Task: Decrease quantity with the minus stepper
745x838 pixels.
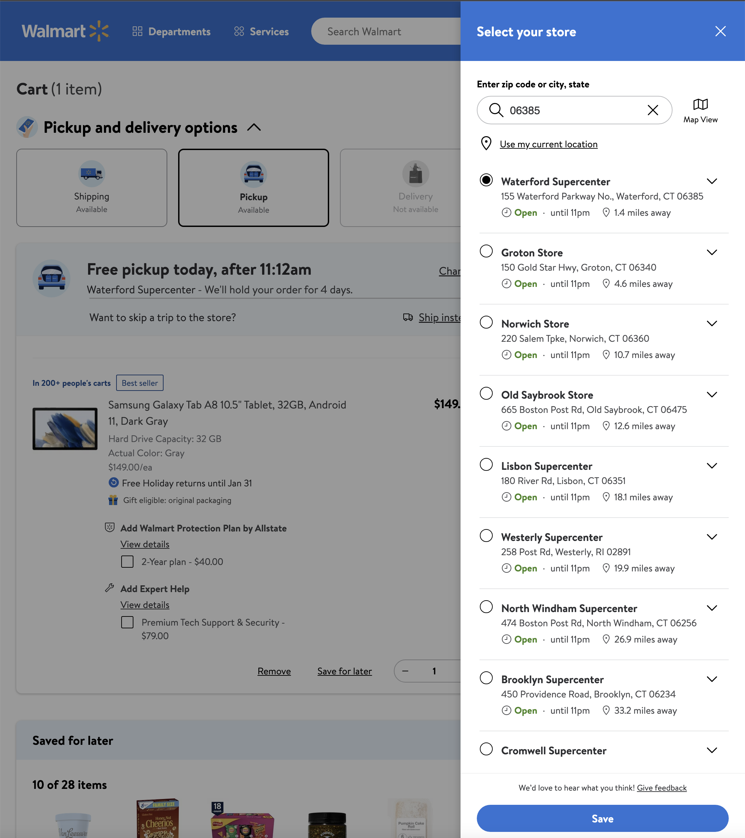Action: [x=405, y=671]
